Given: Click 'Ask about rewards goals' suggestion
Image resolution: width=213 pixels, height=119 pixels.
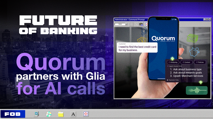Looking at the screenshot, I should point(188,73).
